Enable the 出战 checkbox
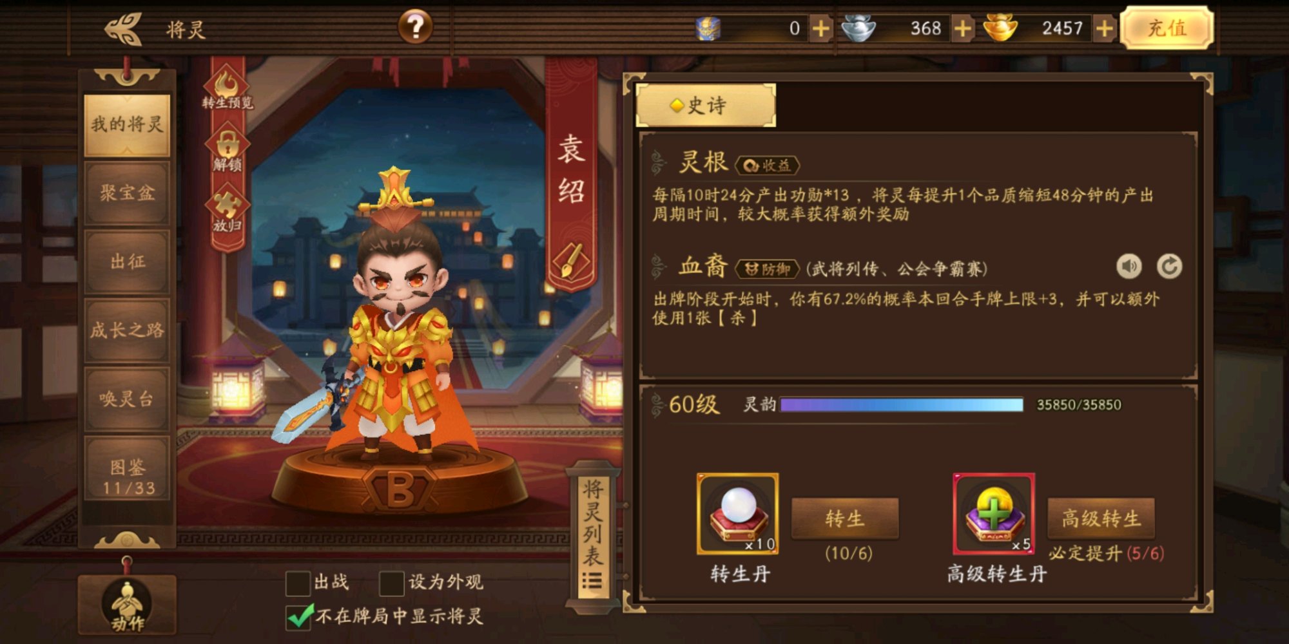The height and width of the screenshot is (644, 1289). (x=298, y=583)
